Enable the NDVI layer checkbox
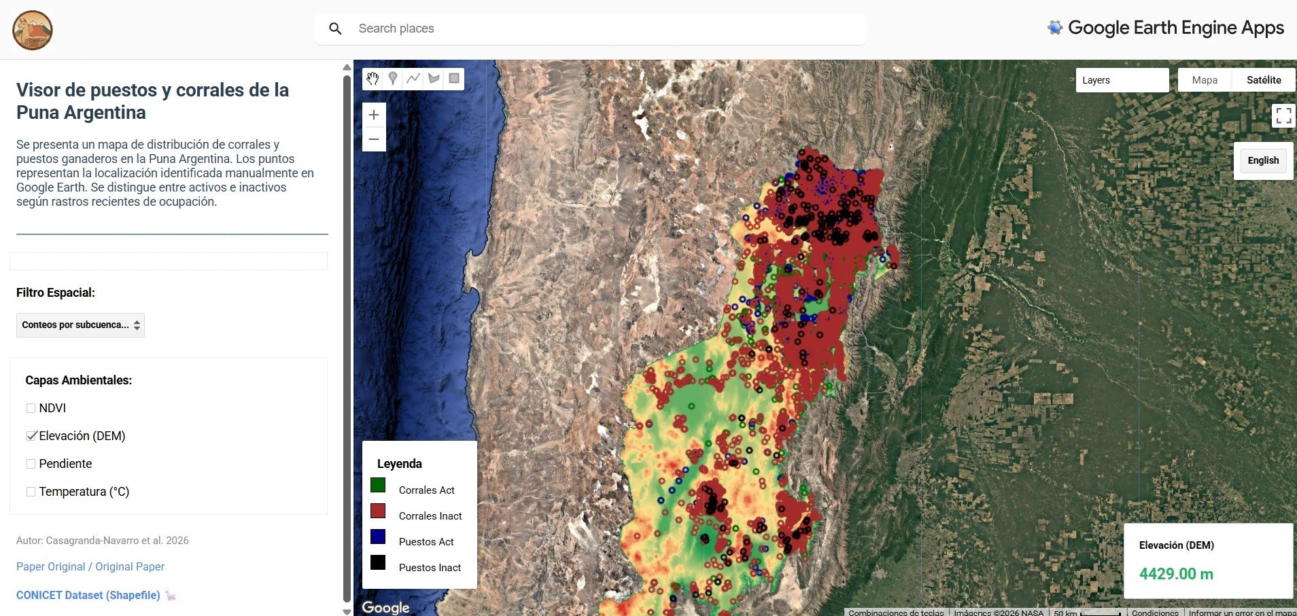Viewport: 1297px width, 616px height. click(31, 408)
